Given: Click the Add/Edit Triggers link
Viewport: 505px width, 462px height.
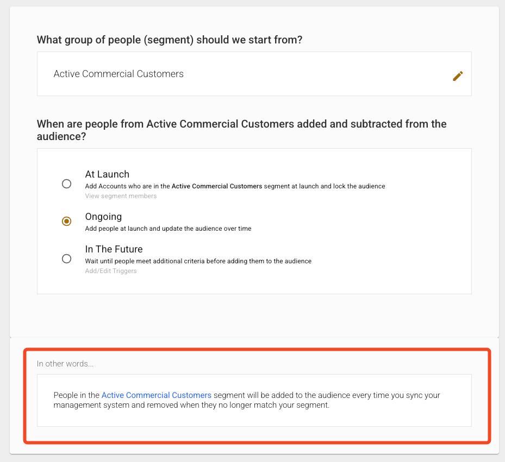Looking at the screenshot, I should (x=111, y=271).
